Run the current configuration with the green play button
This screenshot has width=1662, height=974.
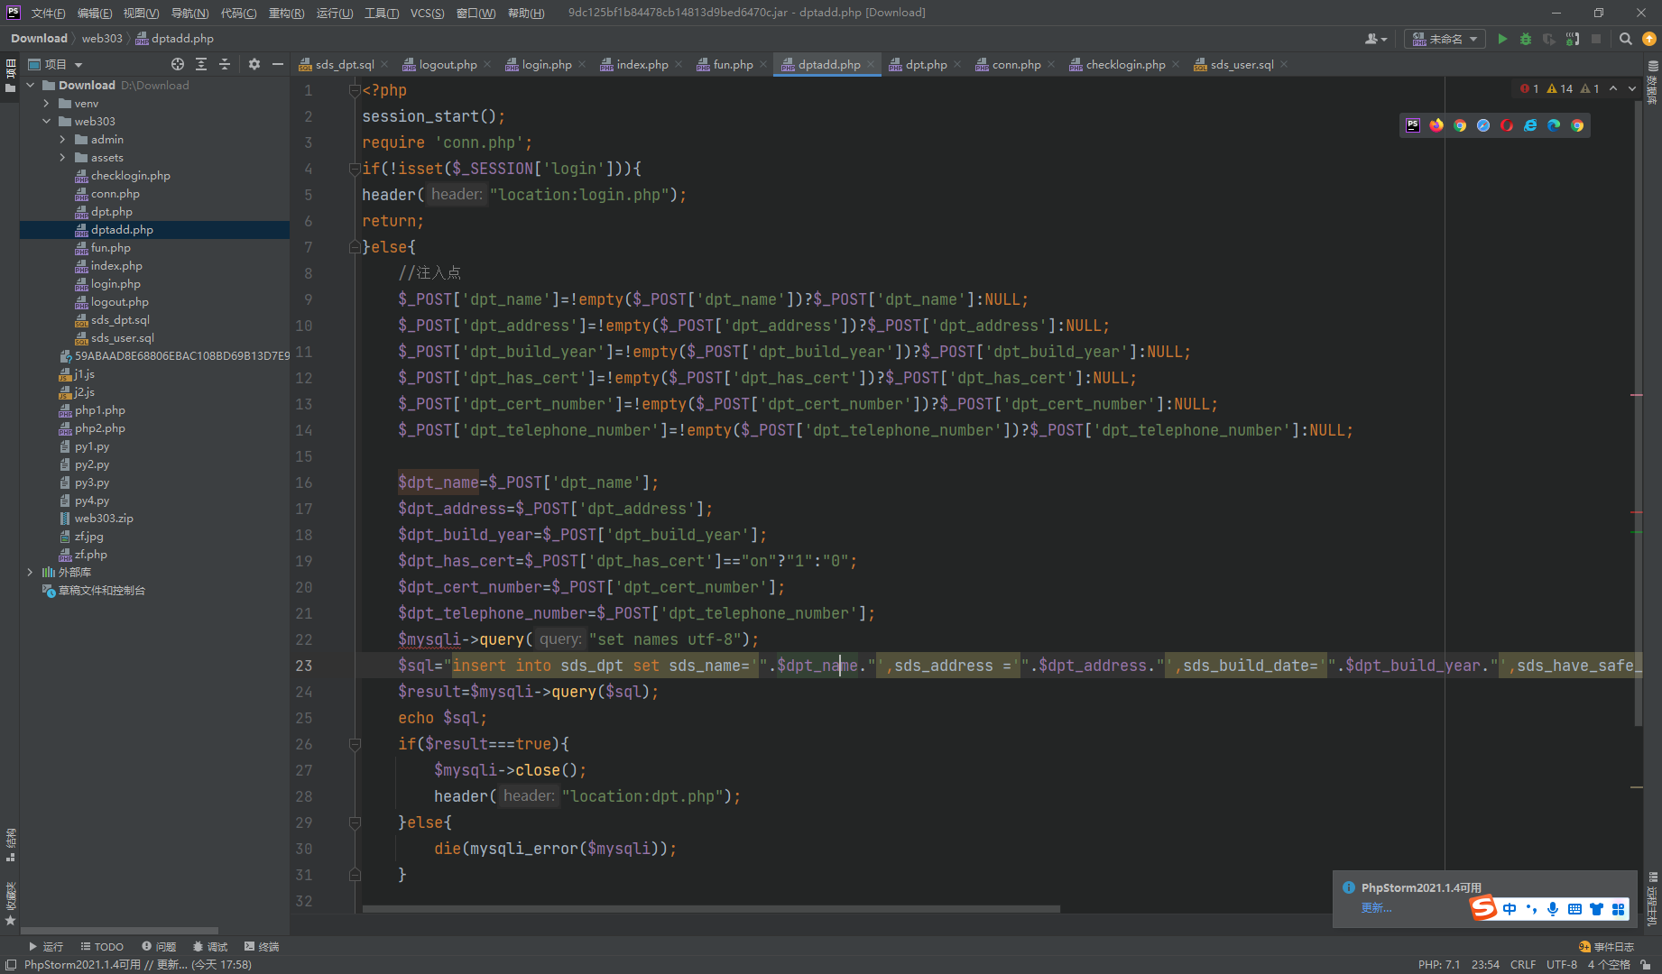coord(1502,39)
